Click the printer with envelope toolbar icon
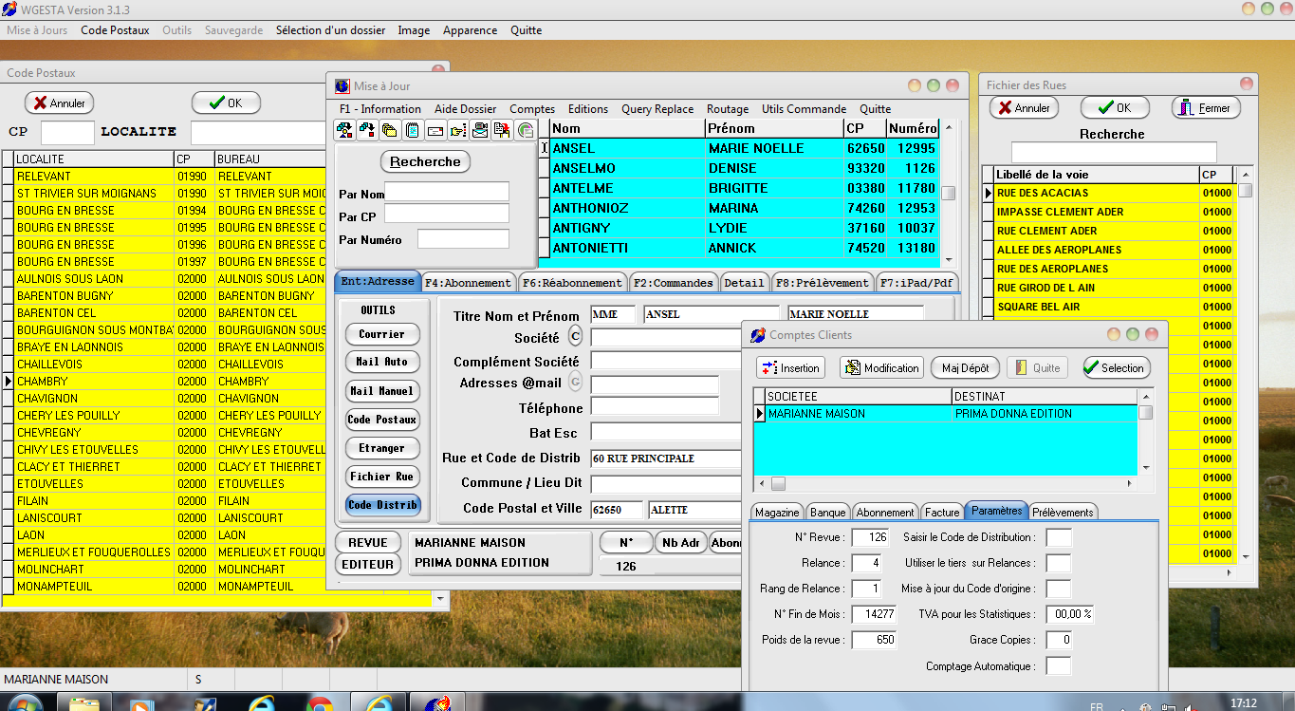This screenshot has width=1295, height=711. (480, 130)
